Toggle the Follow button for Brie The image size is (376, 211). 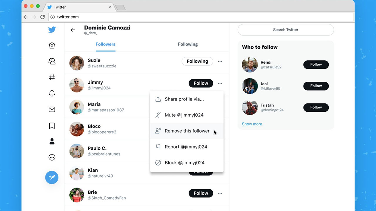[x=201, y=193]
